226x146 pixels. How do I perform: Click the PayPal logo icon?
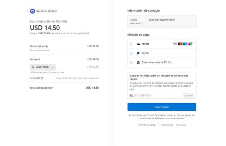point(138,53)
